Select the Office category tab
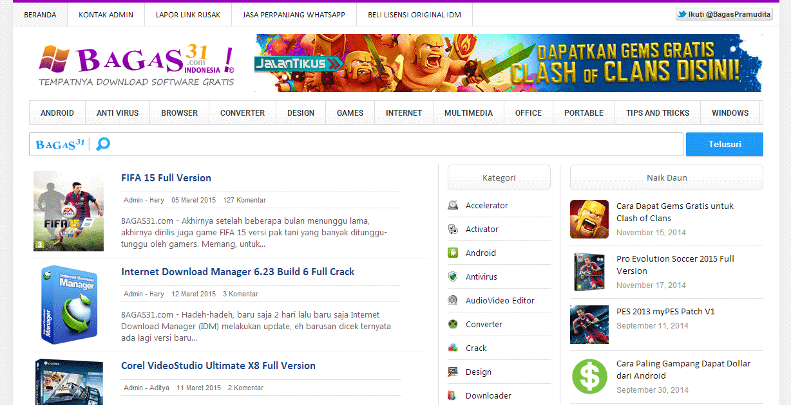This screenshot has height=405, width=791. pyautogui.click(x=529, y=113)
